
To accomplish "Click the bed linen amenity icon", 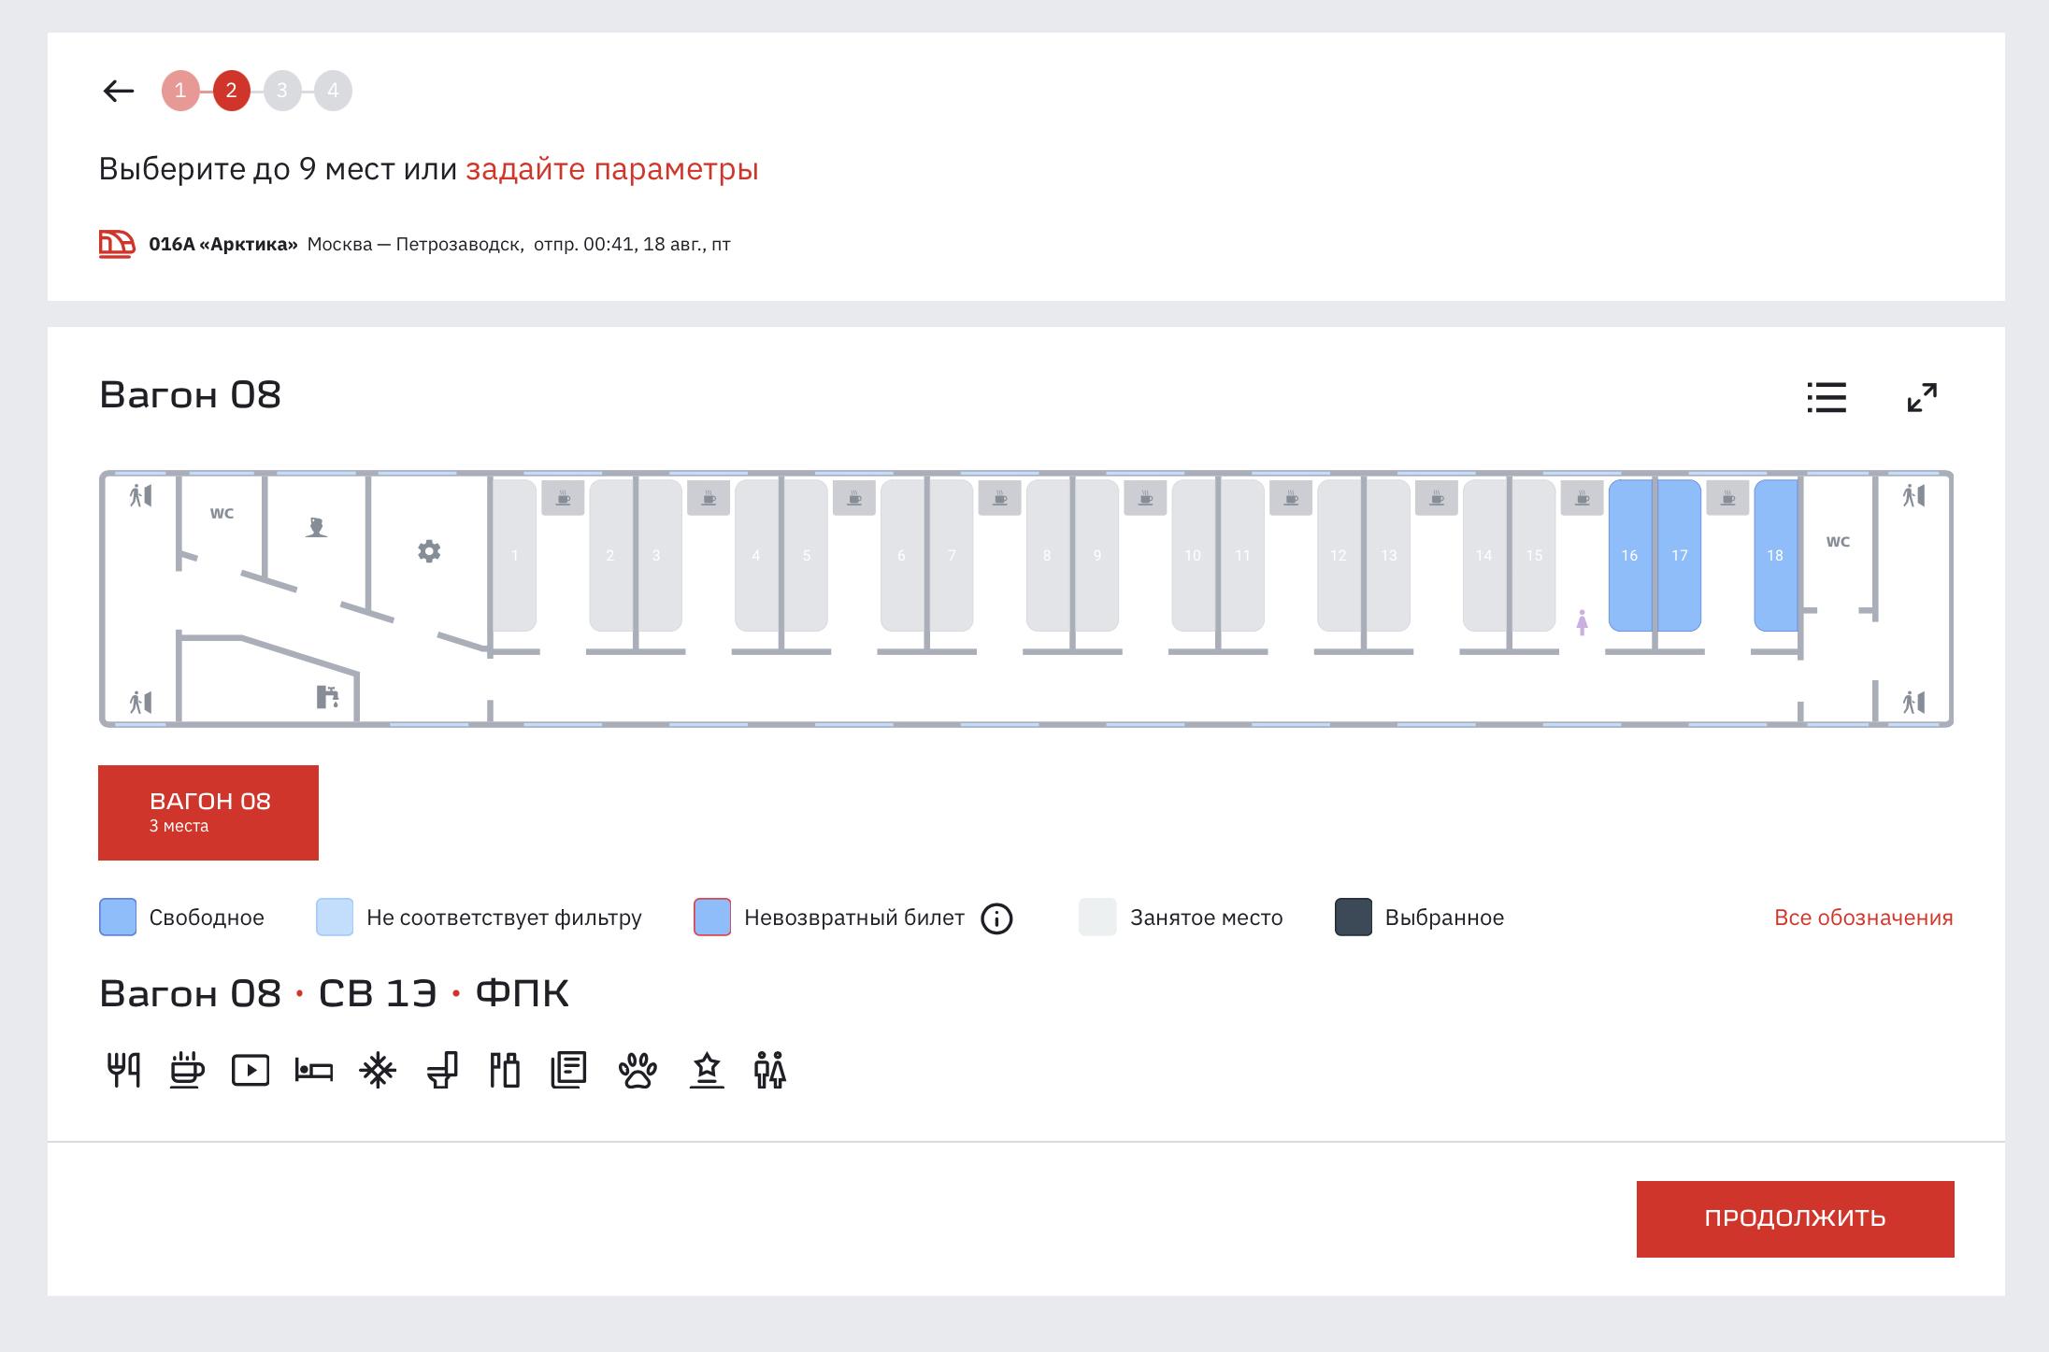I will pos(314,1070).
